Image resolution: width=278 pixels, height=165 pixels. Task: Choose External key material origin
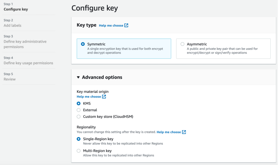coord(79,110)
